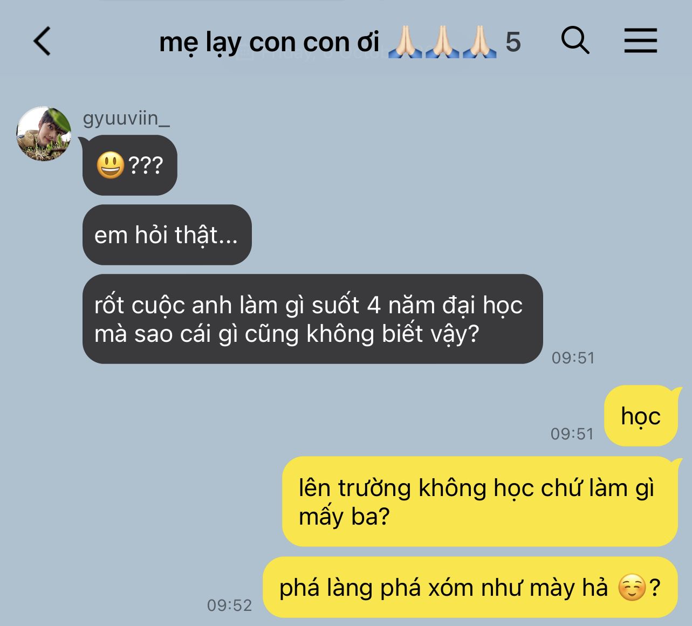
Task: Select the "rốt cuộc anh làm gì" message
Action: pos(313,319)
